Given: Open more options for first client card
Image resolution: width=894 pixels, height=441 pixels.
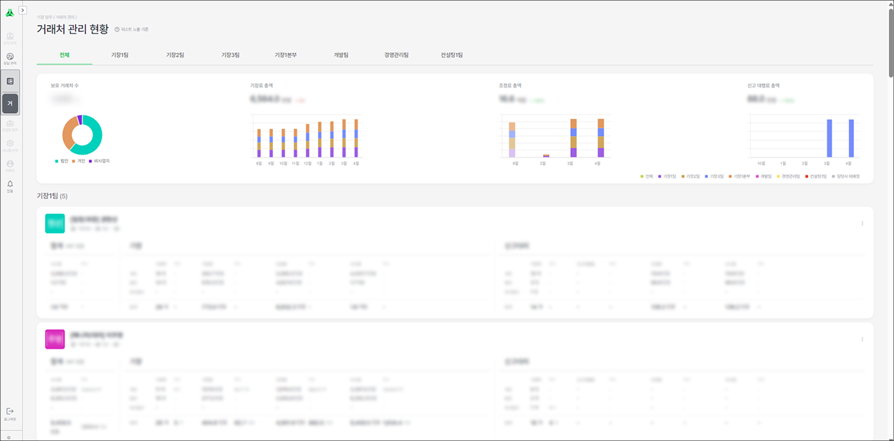Looking at the screenshot, I should click(862, 223).
